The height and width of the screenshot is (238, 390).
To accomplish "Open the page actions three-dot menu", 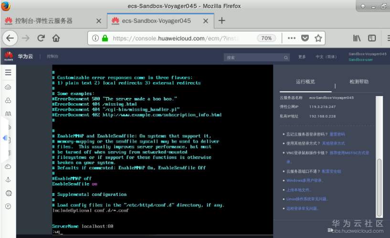I will tap(292, 38).
